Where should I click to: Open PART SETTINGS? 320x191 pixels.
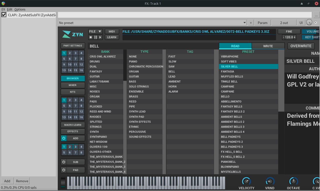tap(73, 46)
